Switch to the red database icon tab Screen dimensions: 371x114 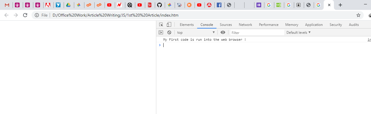coord(150,5)
